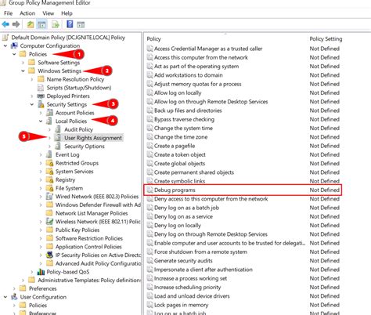Collapse the User Configuration node
371x315 pixels.
click(x=5, y=297)
